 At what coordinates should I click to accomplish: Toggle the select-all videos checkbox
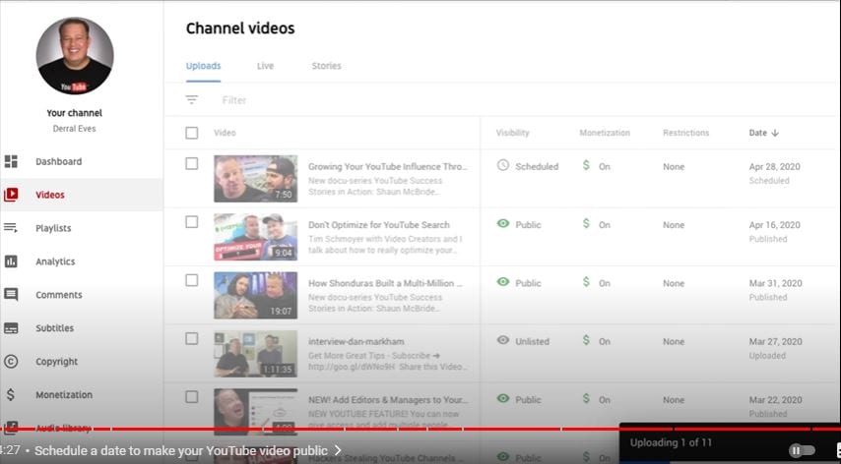point(191,133)
